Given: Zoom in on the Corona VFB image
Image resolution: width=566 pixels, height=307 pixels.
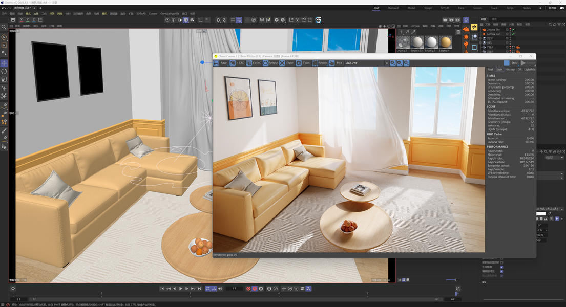Looking at the screenshot, I should click(393, 63).
